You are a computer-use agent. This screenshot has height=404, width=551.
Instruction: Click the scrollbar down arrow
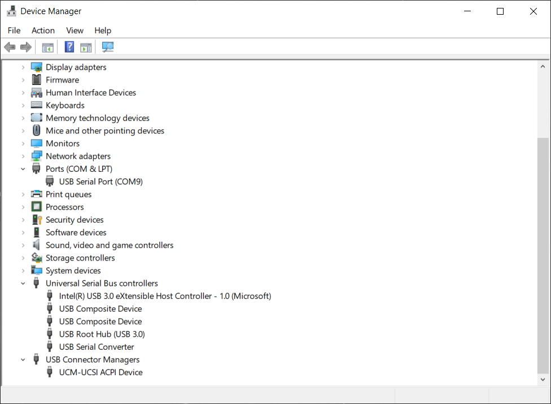pyautogui.click(x=543, y=379)
